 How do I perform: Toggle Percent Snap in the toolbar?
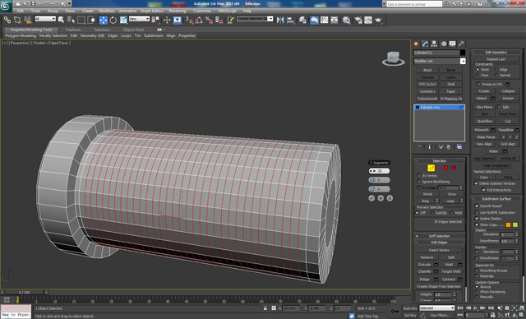(209, 20)
